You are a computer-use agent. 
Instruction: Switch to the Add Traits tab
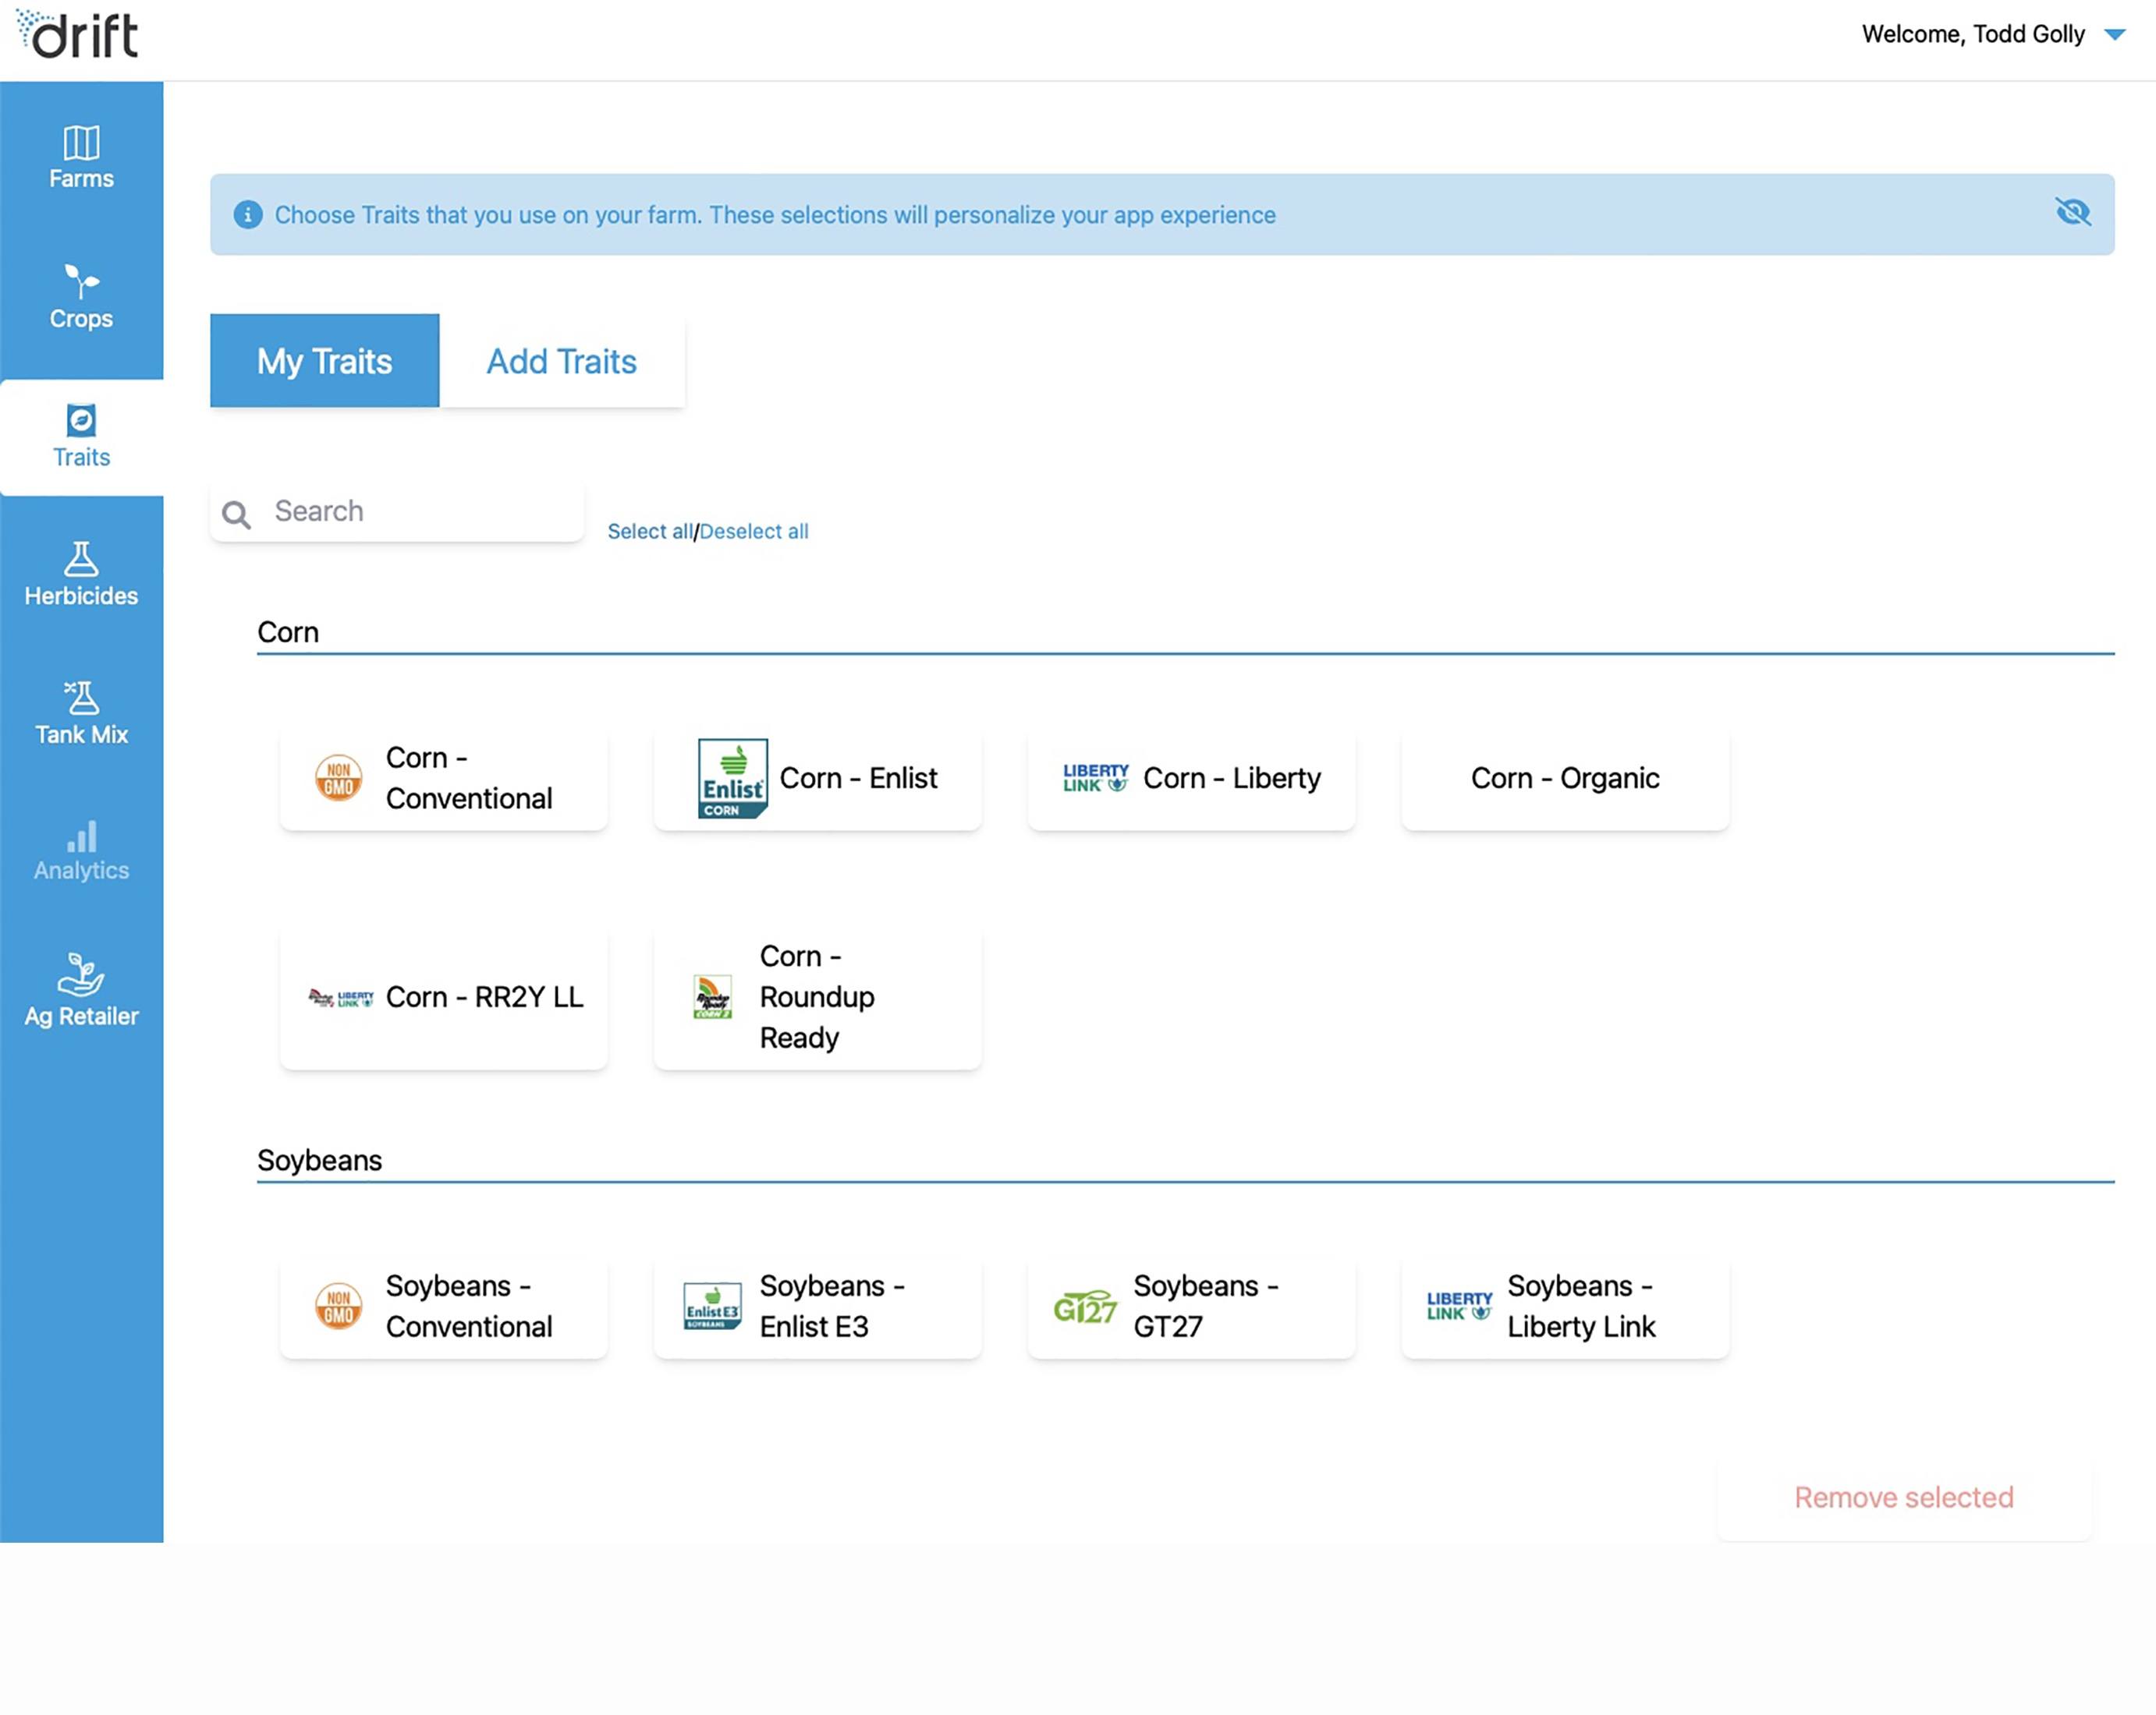(561, 361)
